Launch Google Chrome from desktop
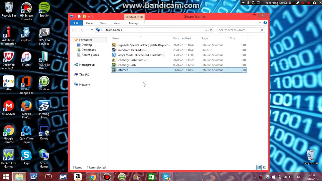The image size is (322, 181). (x=9, y=135)
